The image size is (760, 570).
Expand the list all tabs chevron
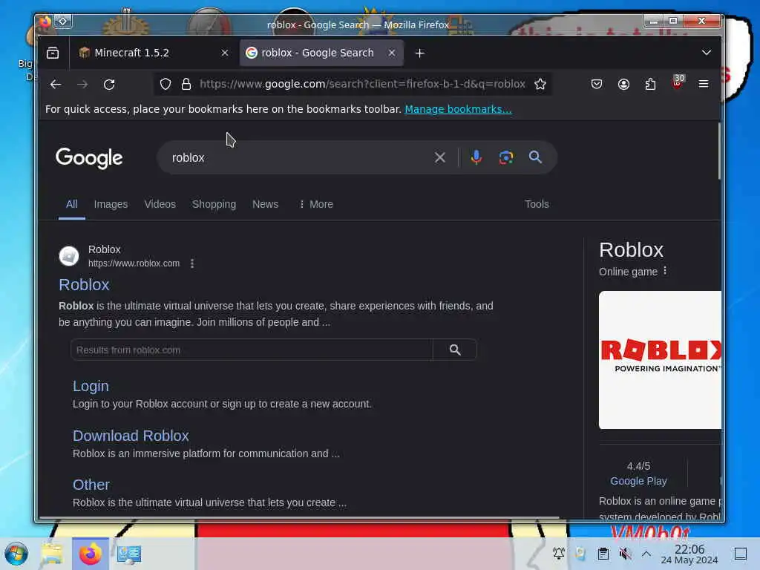[x=707, y=53]
